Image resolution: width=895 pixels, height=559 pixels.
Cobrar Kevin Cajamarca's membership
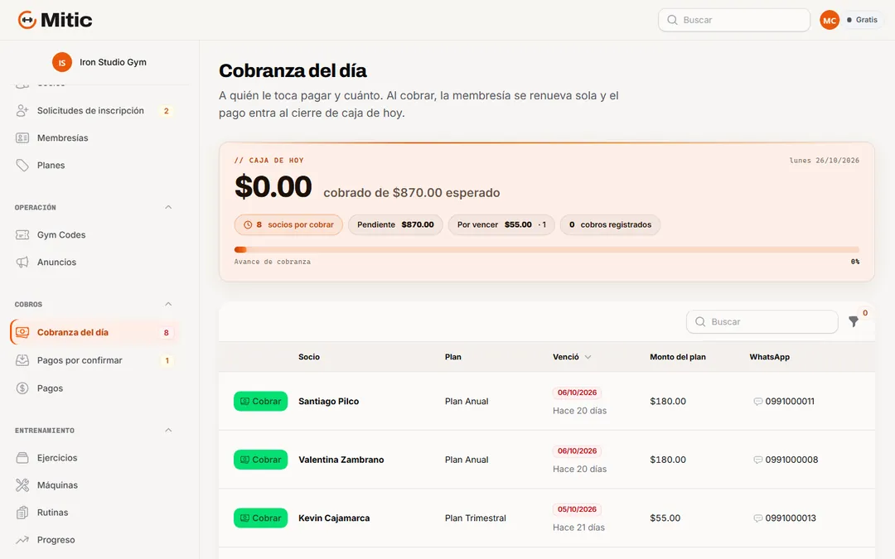[260, 518]
